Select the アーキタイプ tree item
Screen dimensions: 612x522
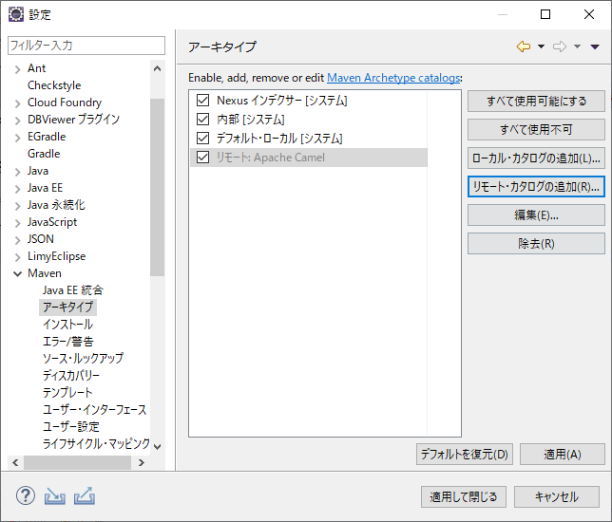(x=67, y=308)
